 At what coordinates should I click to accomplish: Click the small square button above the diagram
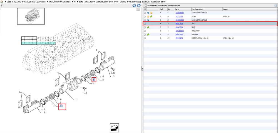[x=138, y=9]
